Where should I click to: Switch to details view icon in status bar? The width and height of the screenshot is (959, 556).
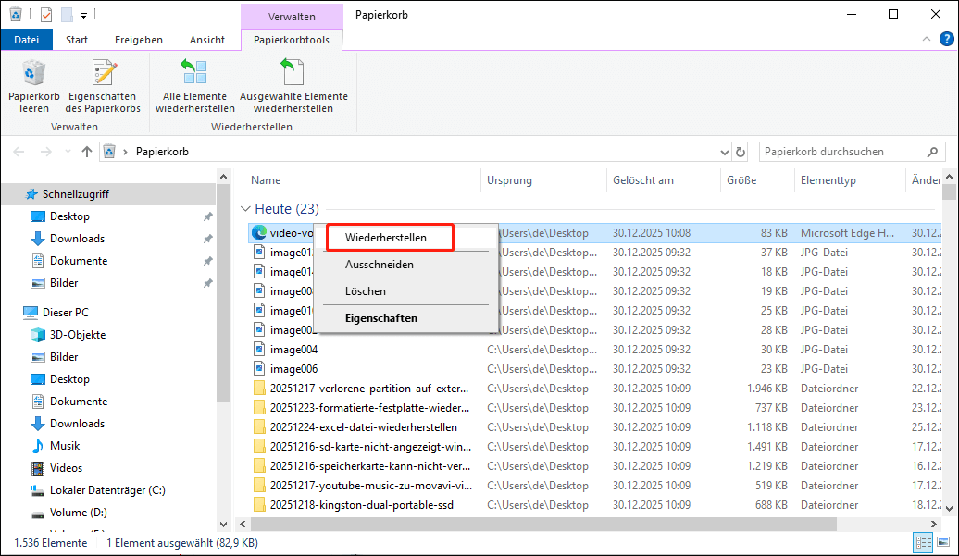point(923,542)
